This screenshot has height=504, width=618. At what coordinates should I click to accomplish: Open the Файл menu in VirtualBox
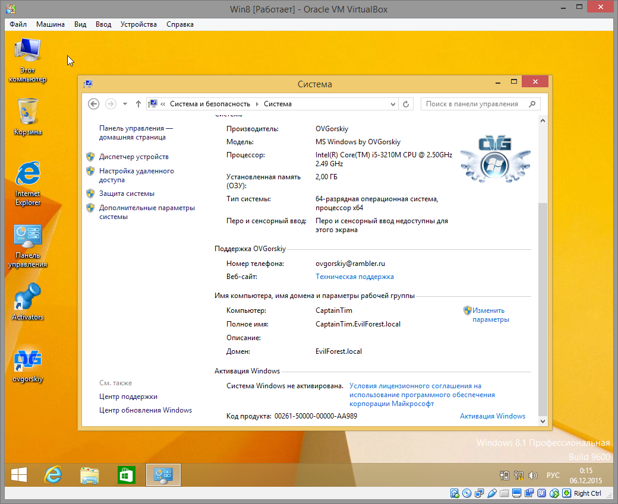click(18, 24)
